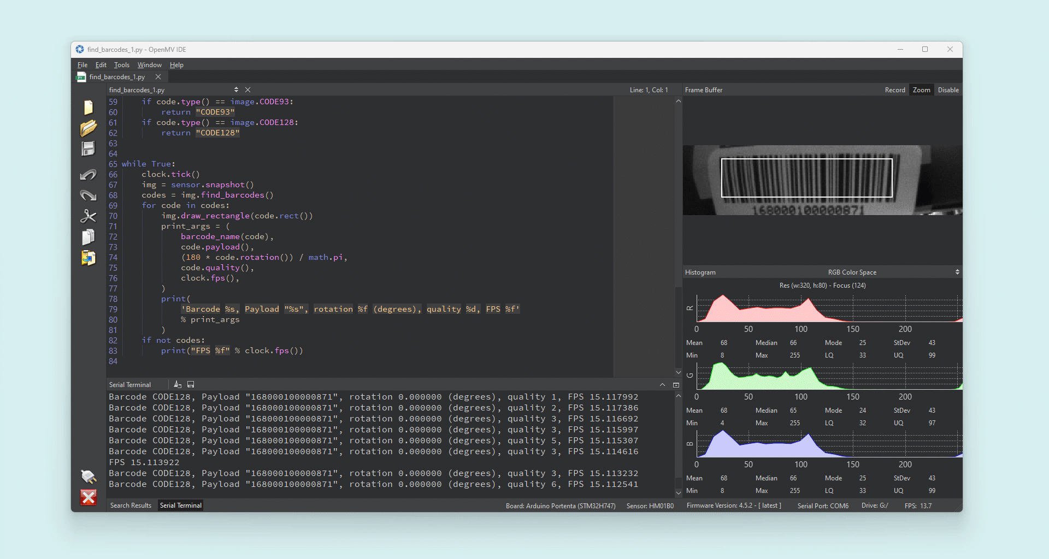Click the undock Serial Terminal panel icon

[x=676, y=385]
